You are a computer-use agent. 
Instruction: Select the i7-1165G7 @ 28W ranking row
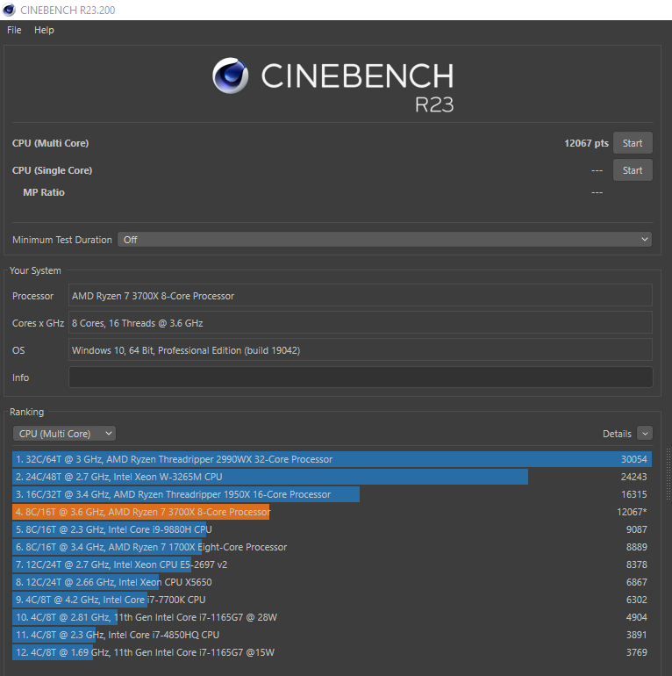332,617
